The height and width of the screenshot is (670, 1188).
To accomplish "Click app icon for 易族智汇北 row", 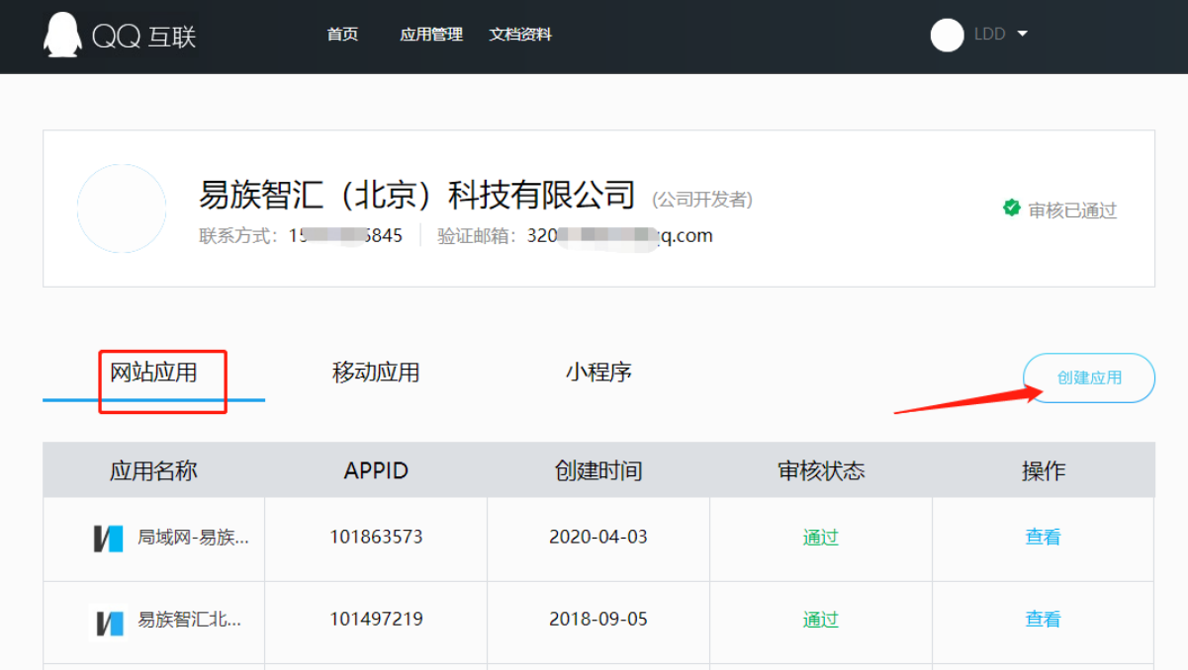I will click(109, 622).
